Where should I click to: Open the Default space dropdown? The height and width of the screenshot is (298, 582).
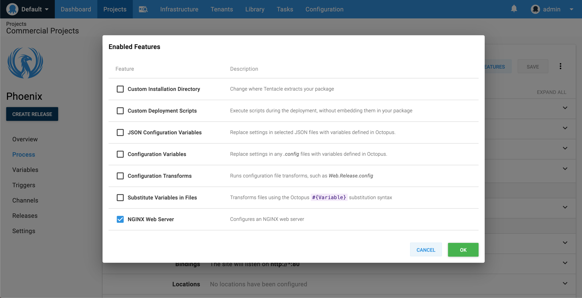(28, 9)
